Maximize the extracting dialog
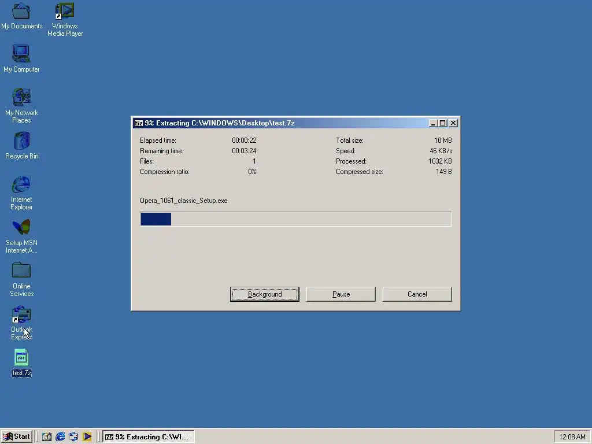This screenshot has width=592, height=444. pos(442,123)
